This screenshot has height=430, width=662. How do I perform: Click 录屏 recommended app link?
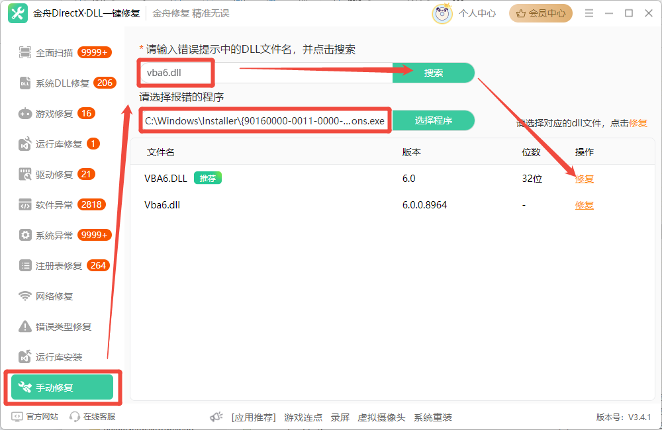[340, 417]
